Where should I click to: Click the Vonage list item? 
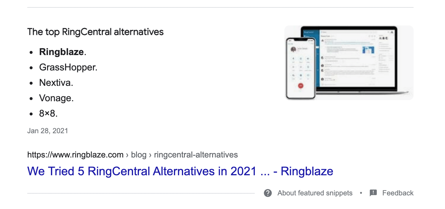pyautogui.click(x=56, y=98)
